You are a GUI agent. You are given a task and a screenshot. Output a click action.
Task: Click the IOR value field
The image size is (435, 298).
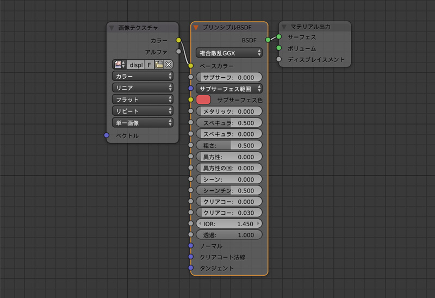[229, 223]
